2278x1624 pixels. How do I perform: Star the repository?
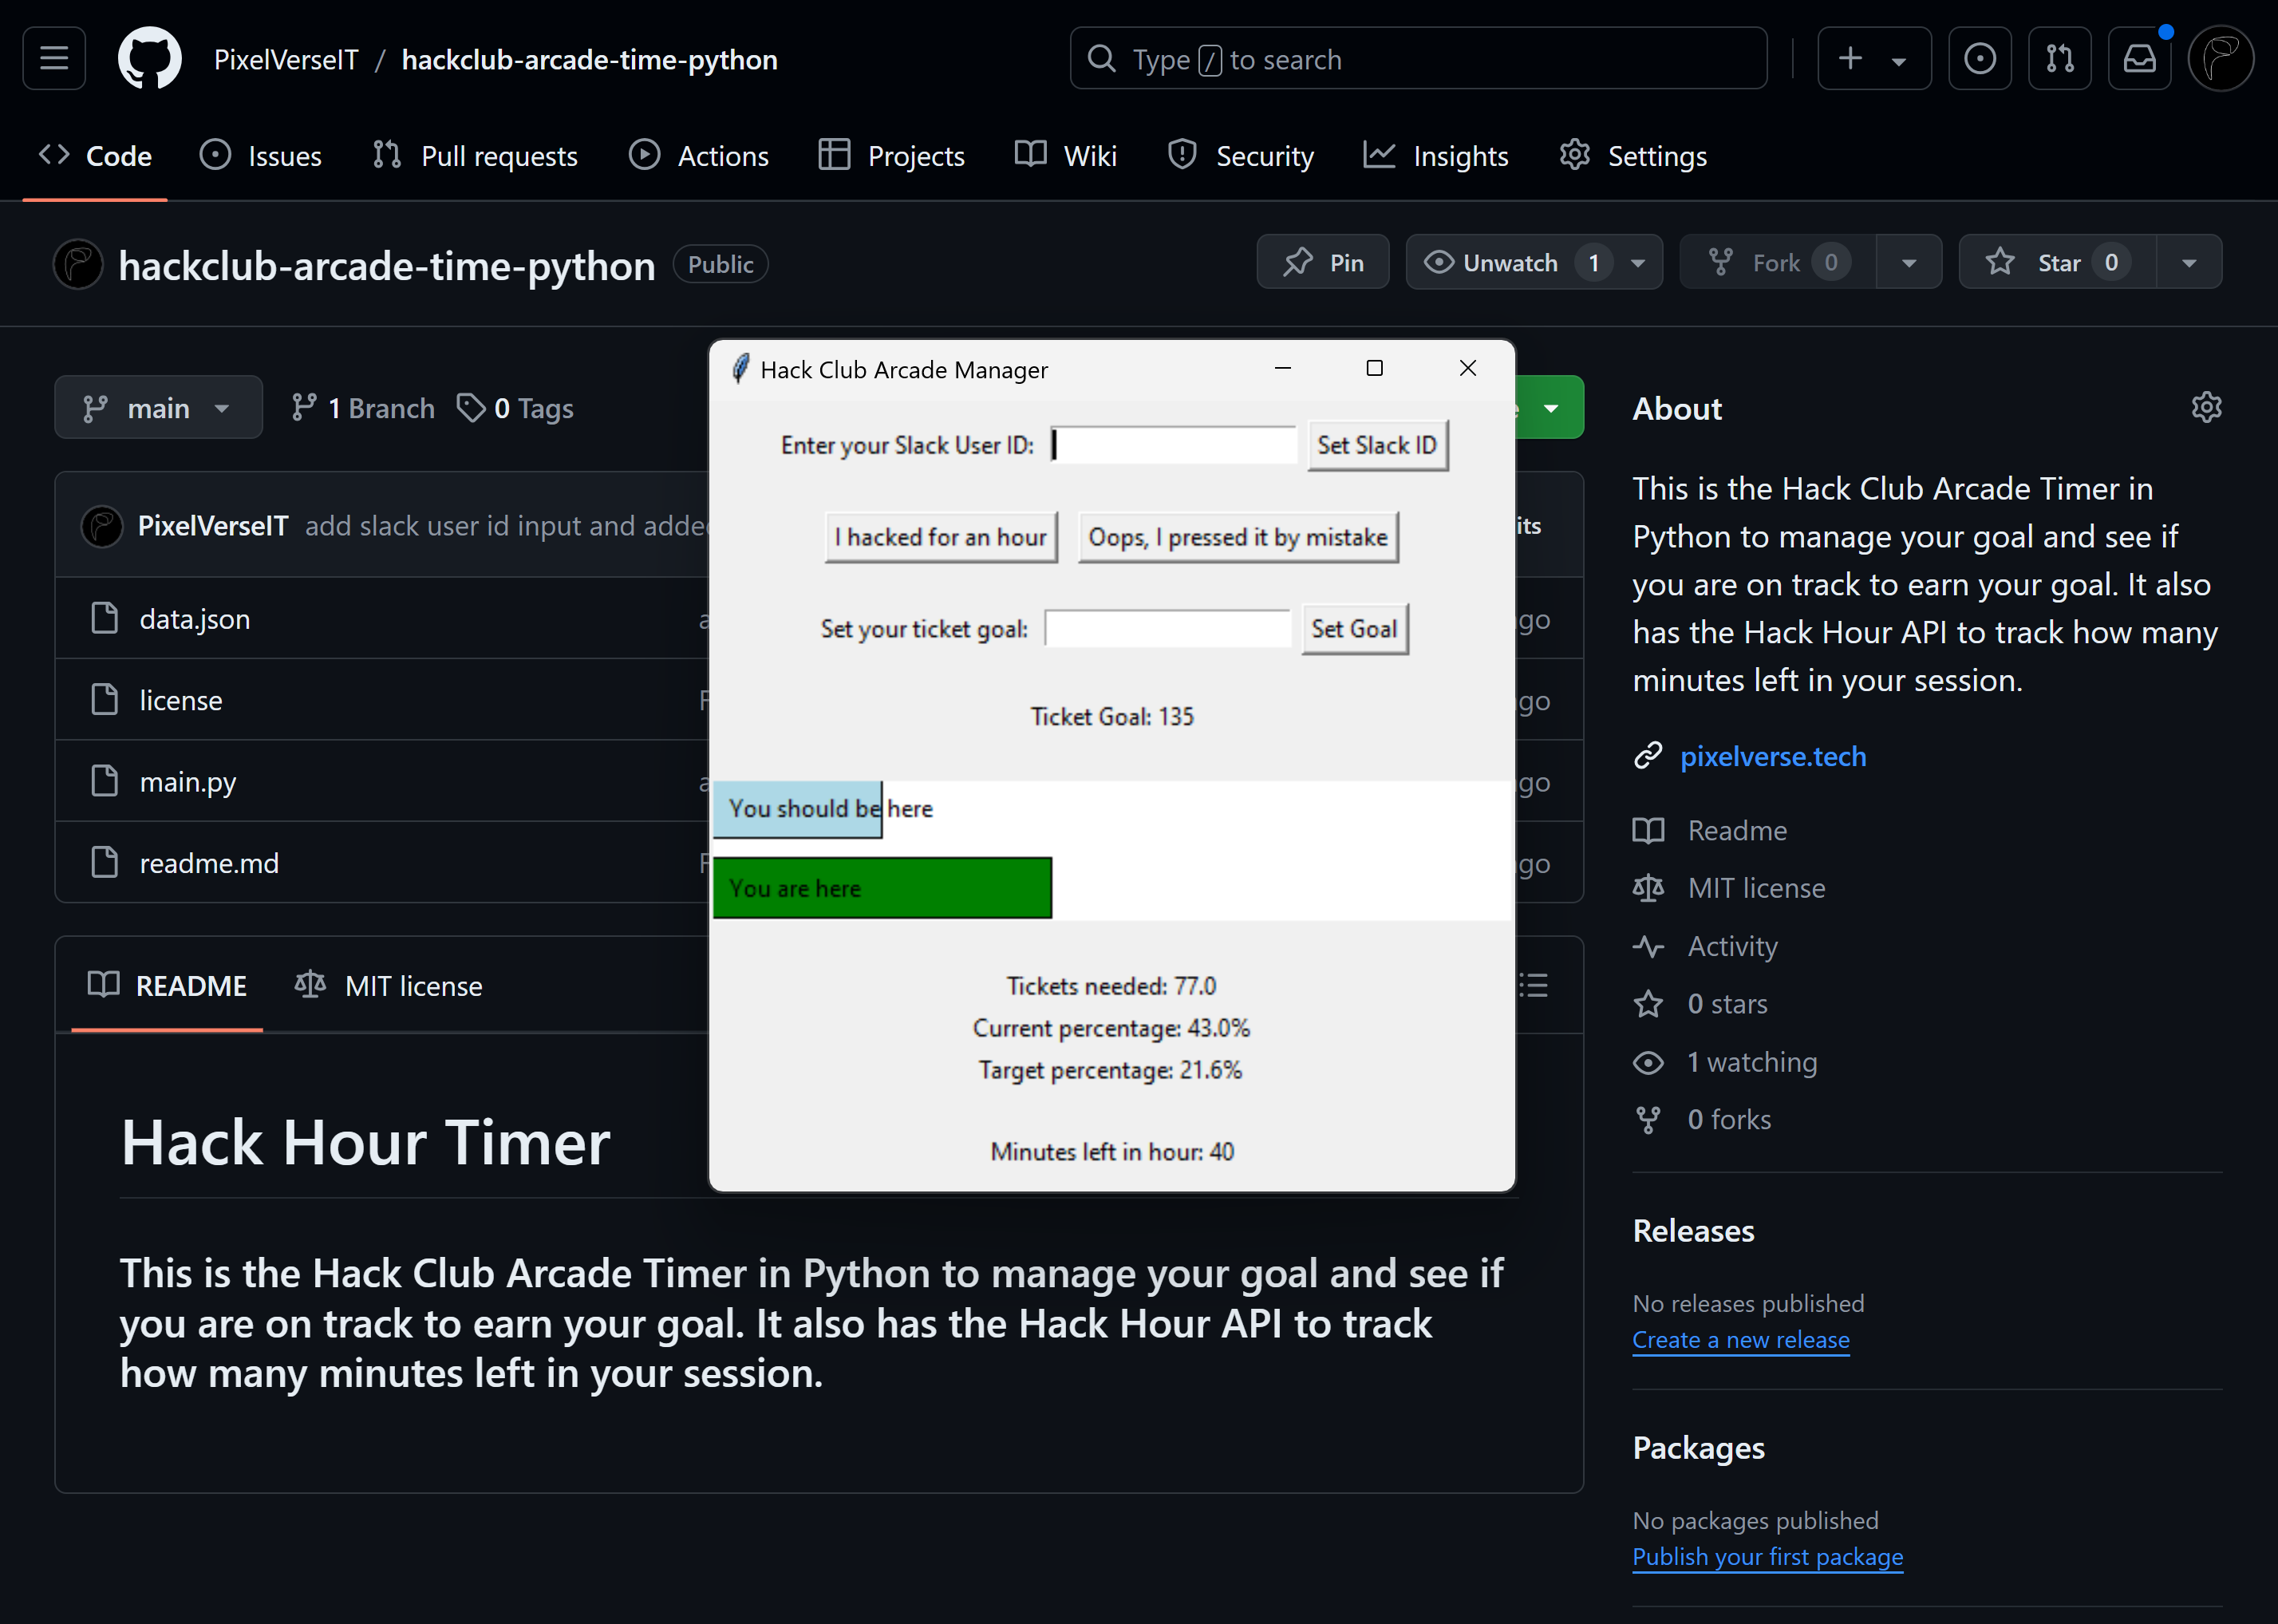(2057, 262)
